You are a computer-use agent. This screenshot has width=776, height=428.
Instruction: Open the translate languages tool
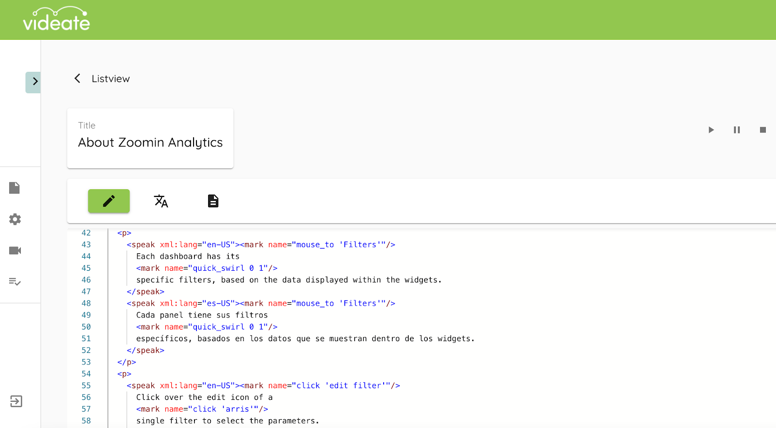tap(161, 201)
